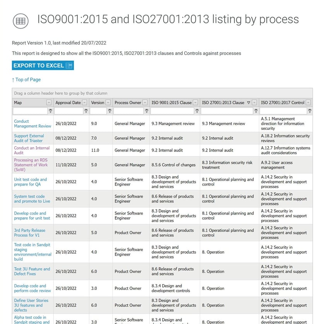Click the Approval Date filter text box
The width and height of the screenshot is (325, 324).
(x=68, y=111)
